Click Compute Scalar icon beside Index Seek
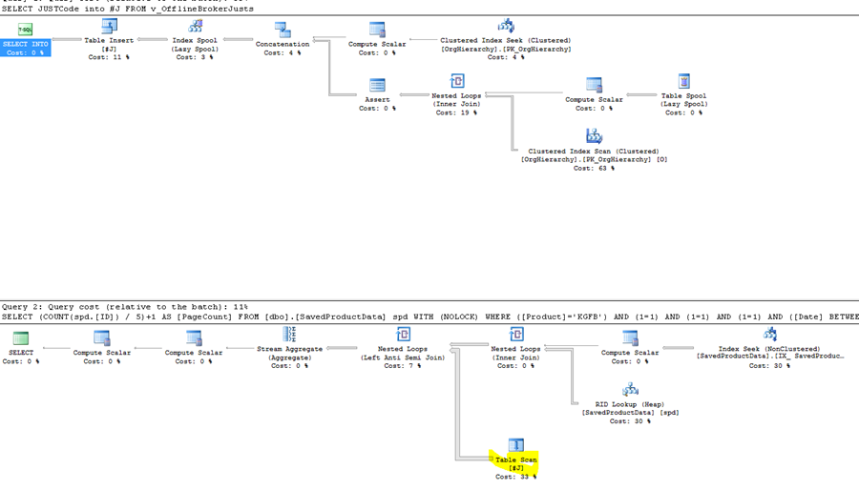This screenshot has width=859, height=490. coord(630,338)
